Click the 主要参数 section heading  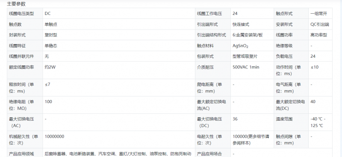(16, 3)
